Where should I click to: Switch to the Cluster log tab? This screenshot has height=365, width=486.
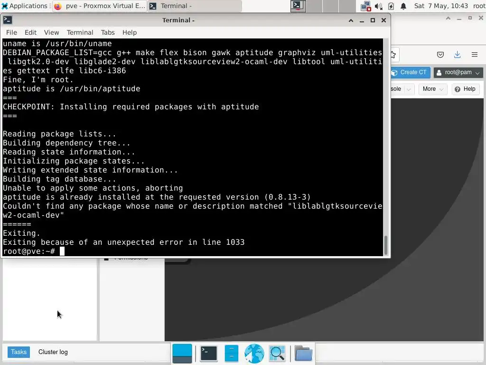[x=53, y=352]
